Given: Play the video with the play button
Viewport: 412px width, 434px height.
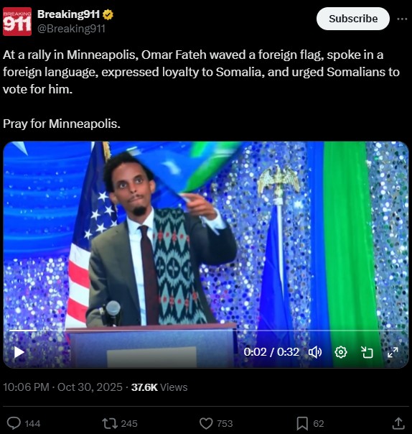Looking at the screenshot, I should (19, 352).
